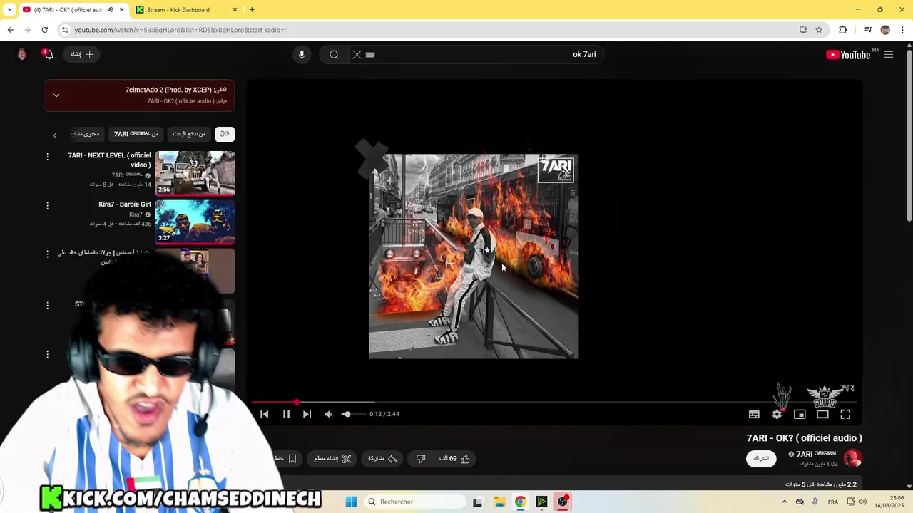This screenshot has height=513, width=913.
Task: Enter fullscreen mode in the player
Action: pos(845,414)
